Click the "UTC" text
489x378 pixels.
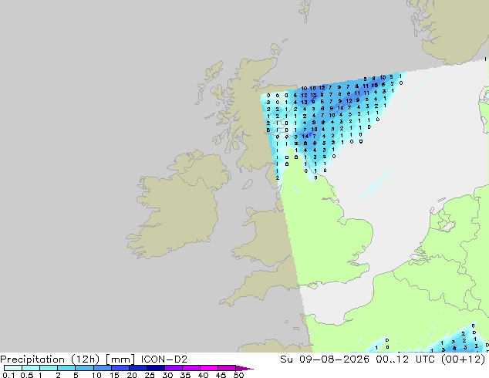426,359
